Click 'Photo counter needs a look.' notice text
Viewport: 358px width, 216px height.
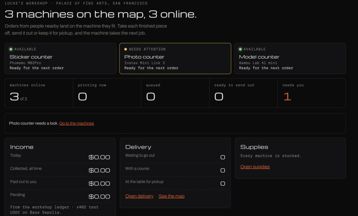34,123
